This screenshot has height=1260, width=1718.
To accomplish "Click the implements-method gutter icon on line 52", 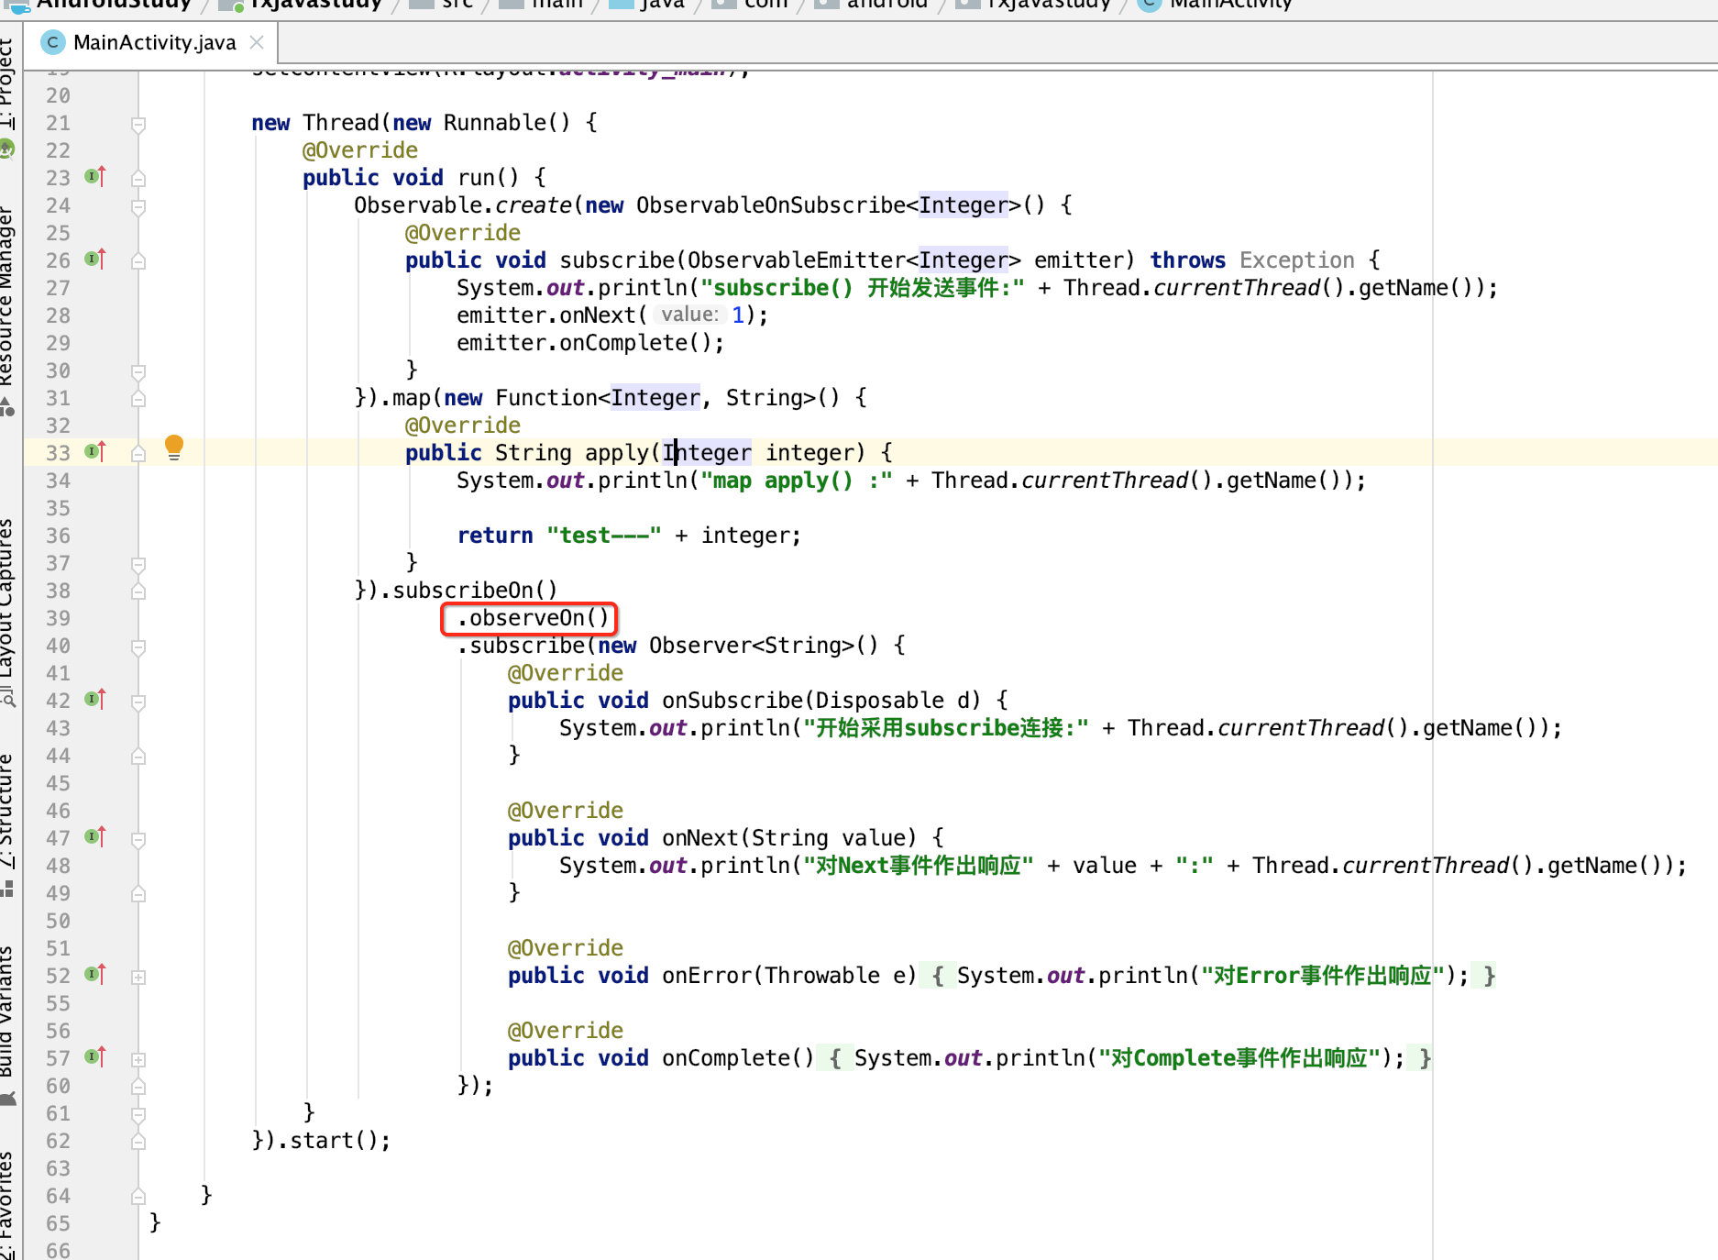I will point(95,974).
